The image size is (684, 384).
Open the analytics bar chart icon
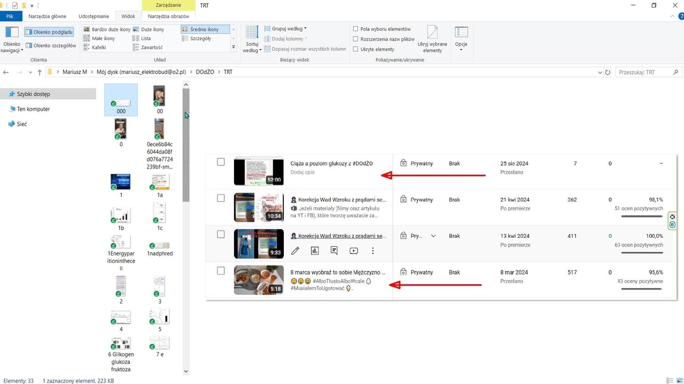click(315, 251)
